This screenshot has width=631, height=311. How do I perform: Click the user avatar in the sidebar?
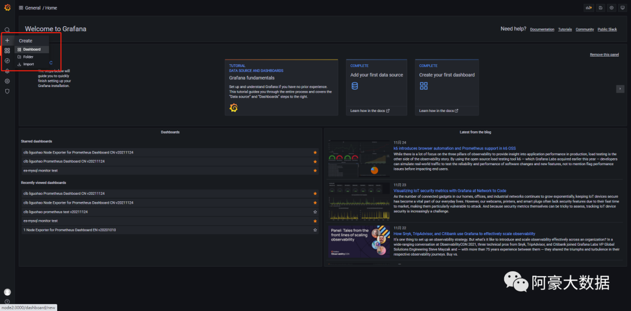point(7,292)
